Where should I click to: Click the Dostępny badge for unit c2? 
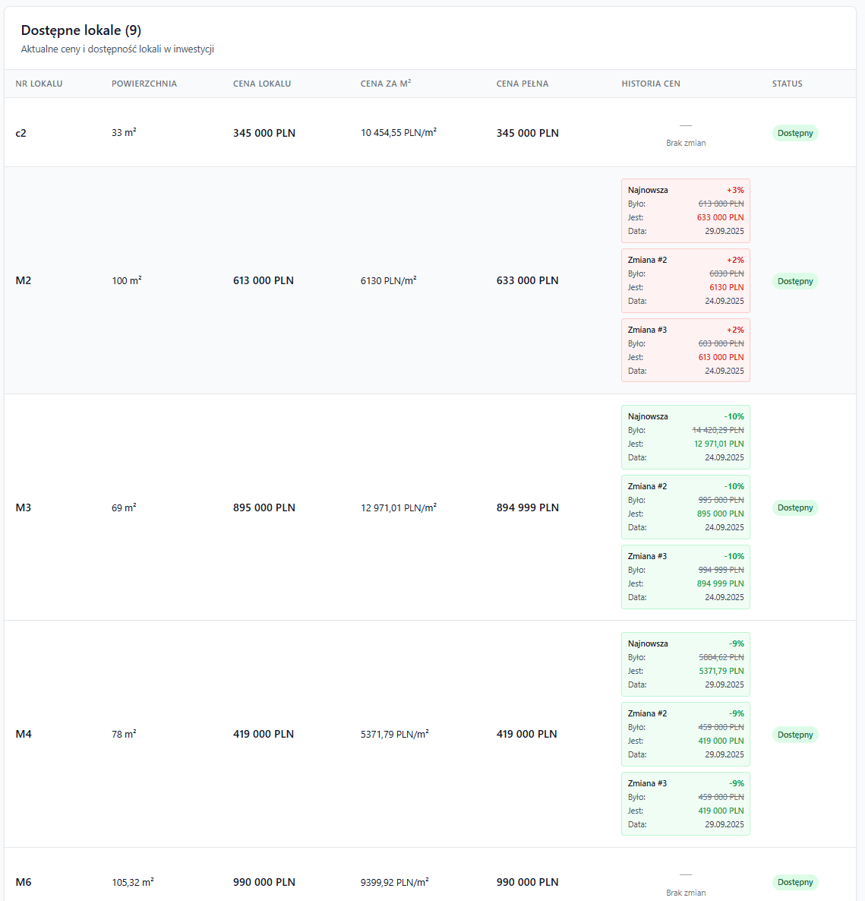(x=795, y=133)
